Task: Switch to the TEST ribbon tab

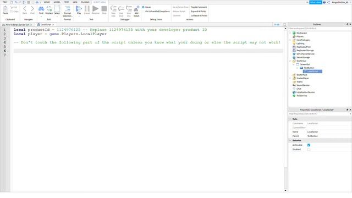Action: 67,2
